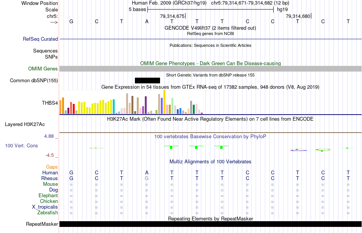Click the Gaps alignment row label
This screenshot has width=362, height=233.
pos(52,167)
